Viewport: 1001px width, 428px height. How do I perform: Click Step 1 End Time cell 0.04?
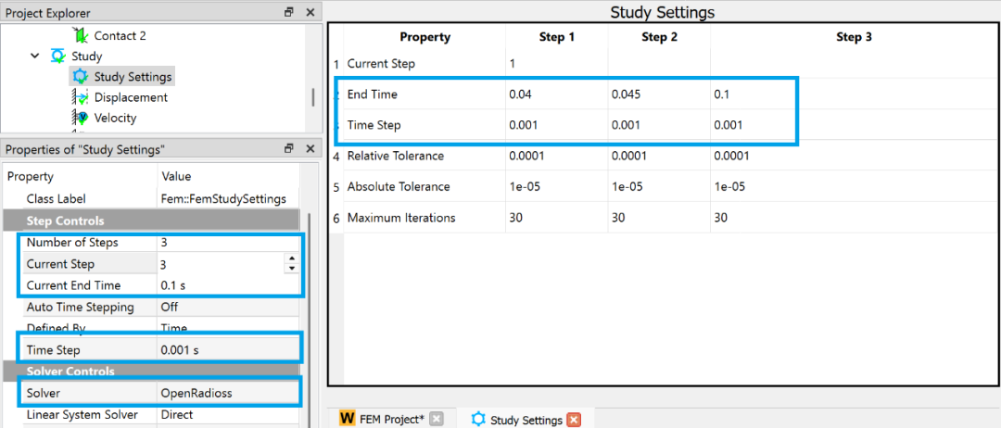point(557,94)
